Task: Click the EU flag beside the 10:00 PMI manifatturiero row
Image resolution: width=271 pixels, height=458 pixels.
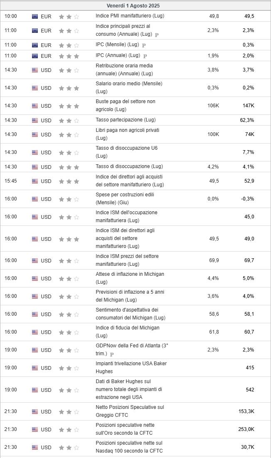Action: (35, 16)
